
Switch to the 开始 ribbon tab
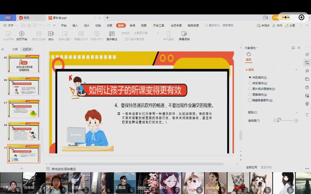click(x=64, y=26)
